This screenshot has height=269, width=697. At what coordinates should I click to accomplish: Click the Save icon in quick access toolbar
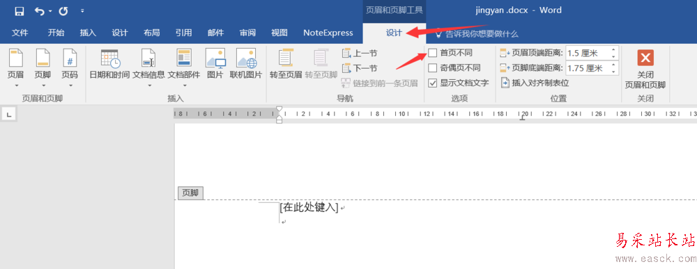coord(19,12)
